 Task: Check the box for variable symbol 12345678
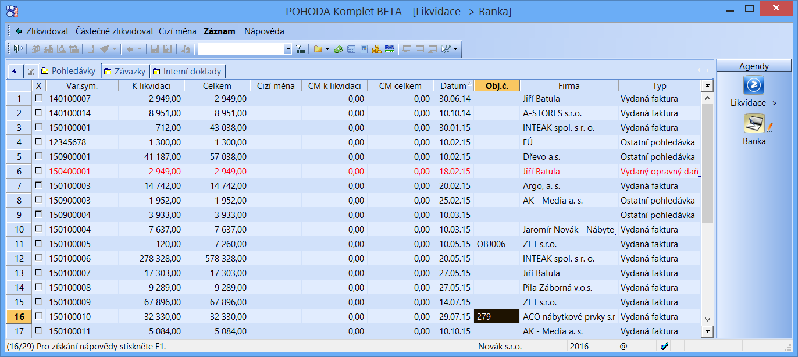click(38, 142)
